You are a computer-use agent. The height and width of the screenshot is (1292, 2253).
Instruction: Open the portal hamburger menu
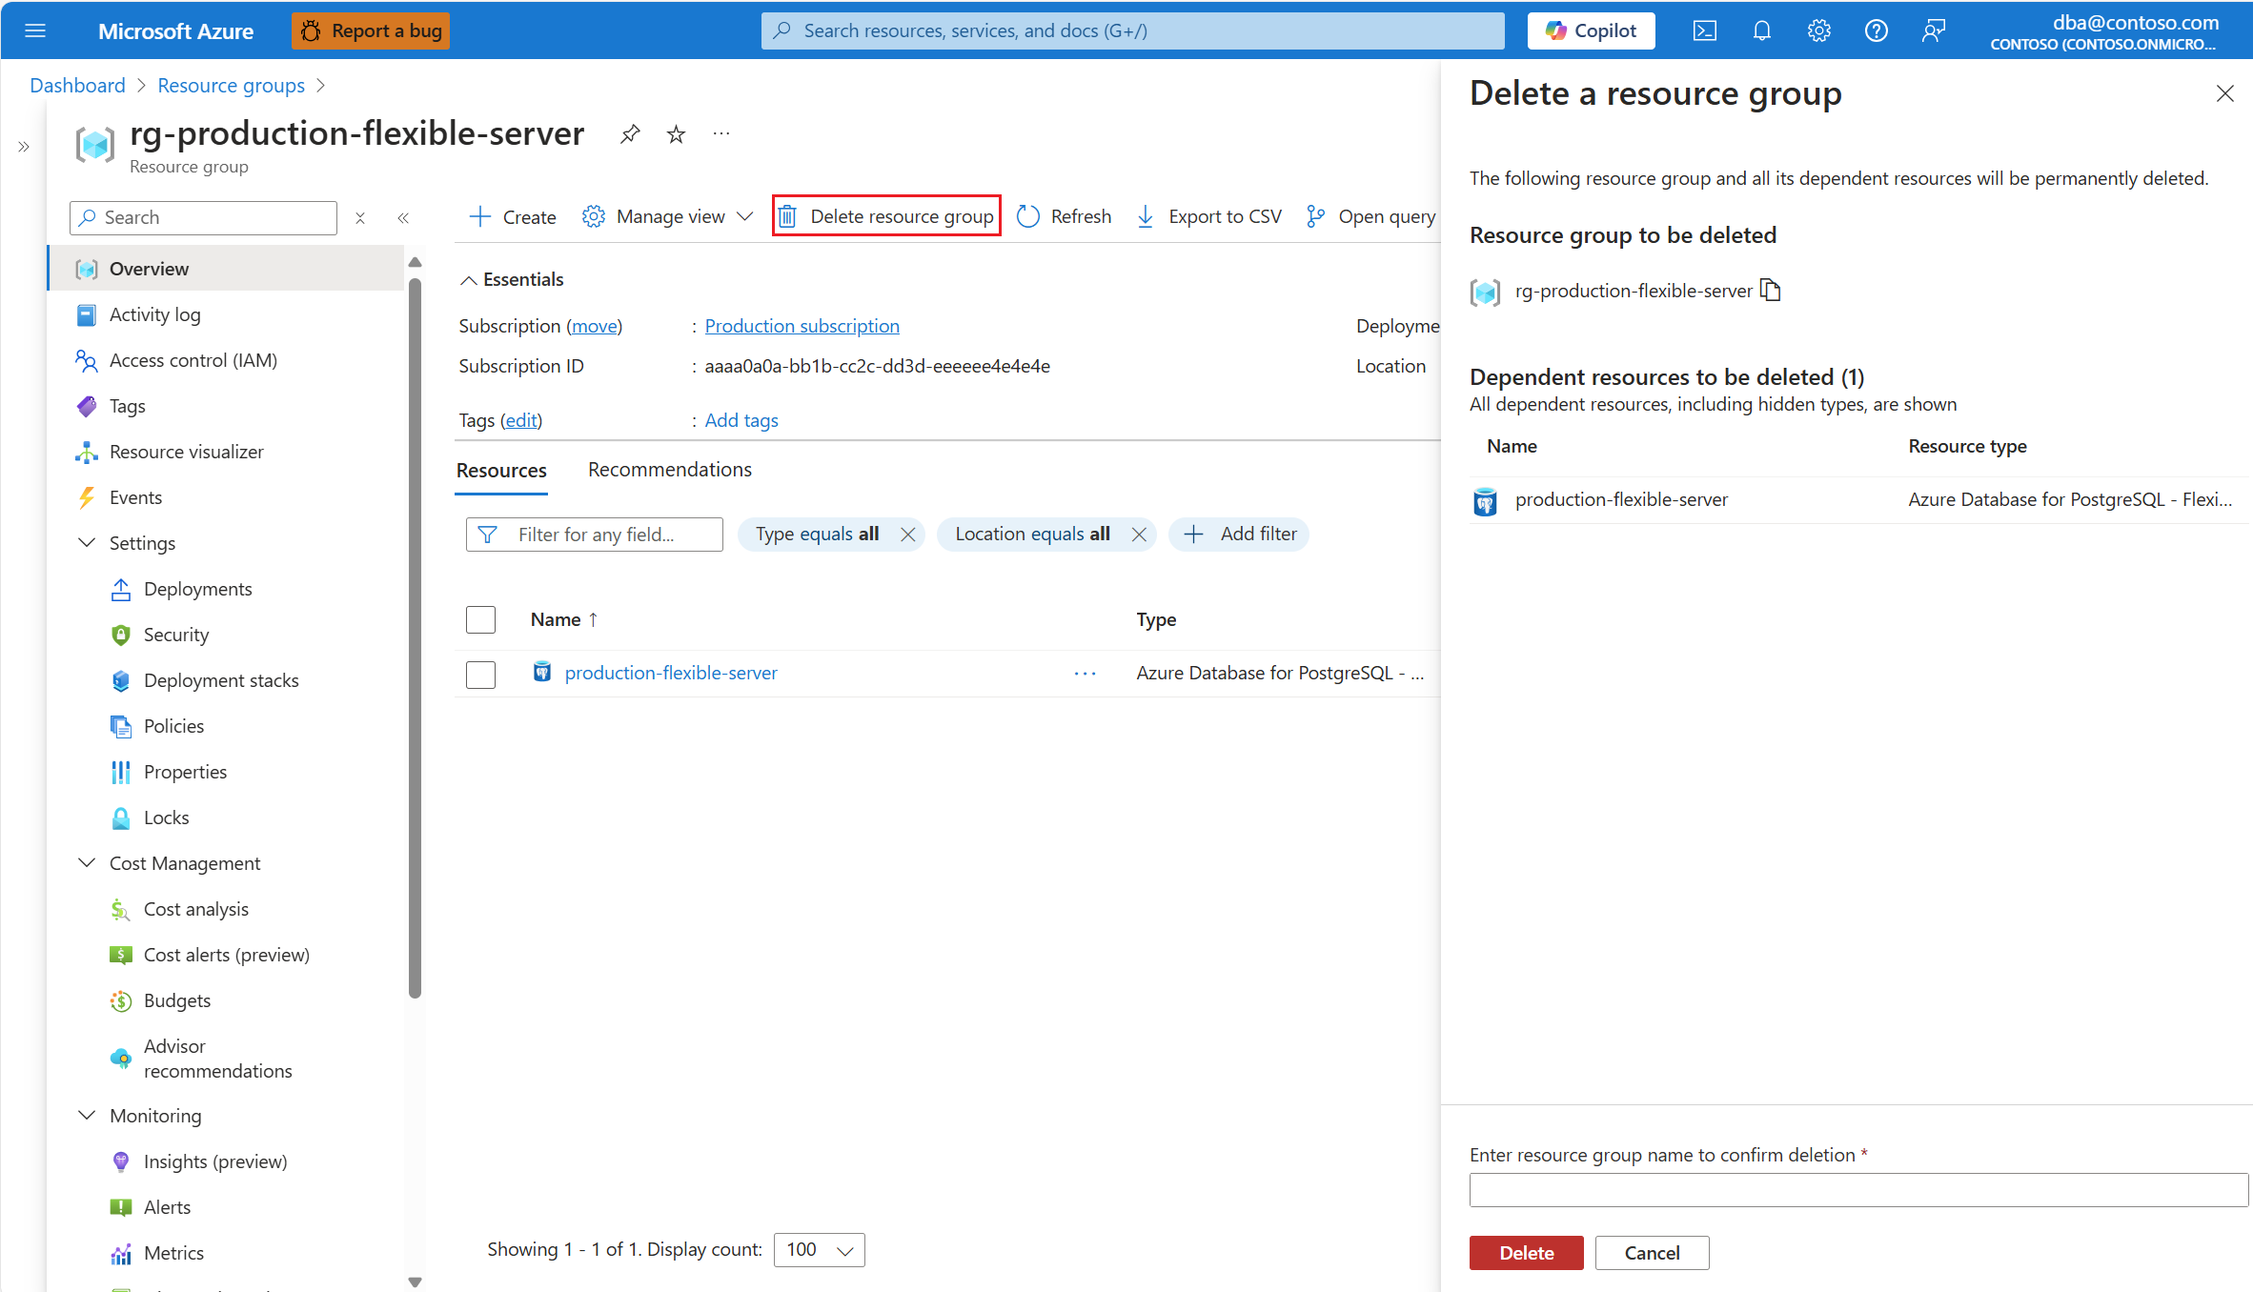click(x=35, y=30)
